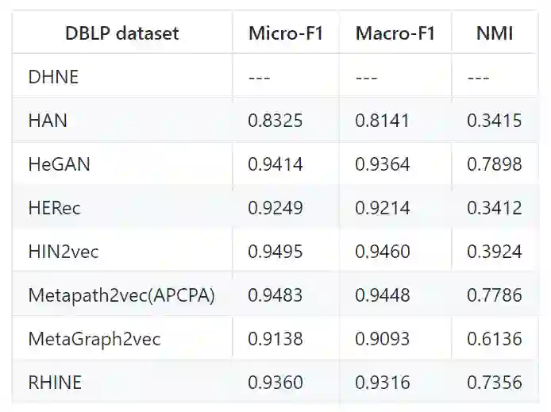The width and height of the screenshot is (551, 412).
Task: Click the HAN method name cell
Action: tap(48, 121)
